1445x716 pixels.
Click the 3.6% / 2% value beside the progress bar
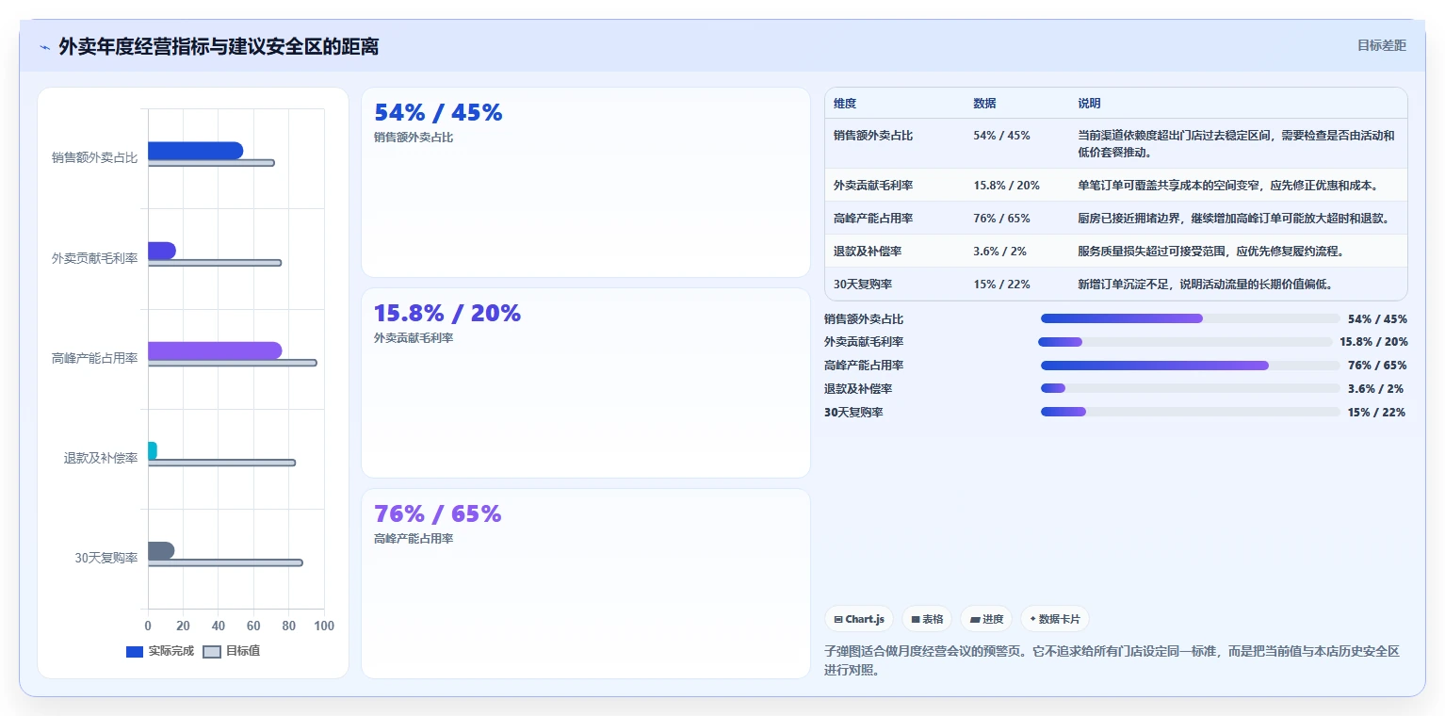(x=1376, y=389)
